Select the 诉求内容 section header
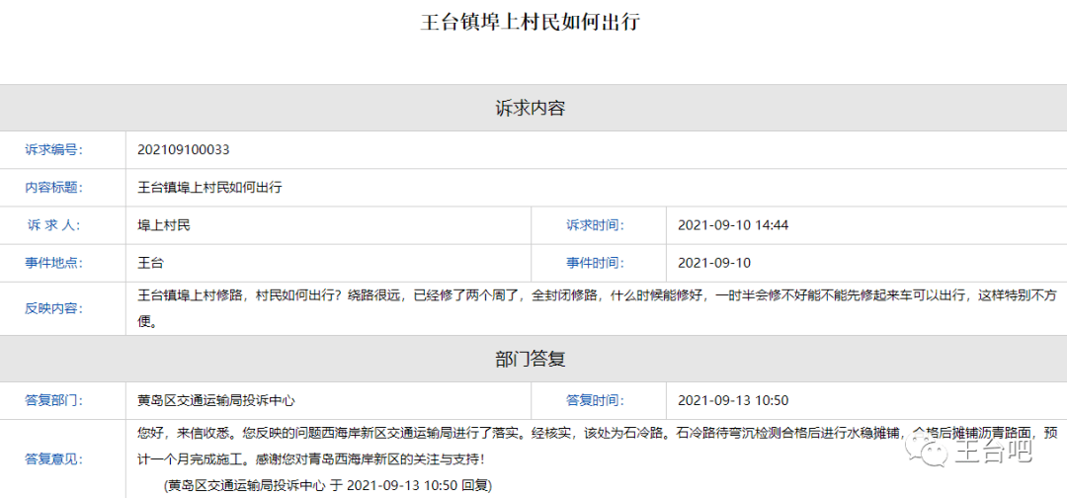1067x498 pixels. (530, 108)
